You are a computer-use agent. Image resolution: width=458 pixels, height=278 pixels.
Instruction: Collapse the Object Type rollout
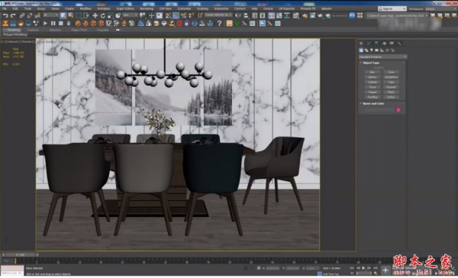coord(371,63)
